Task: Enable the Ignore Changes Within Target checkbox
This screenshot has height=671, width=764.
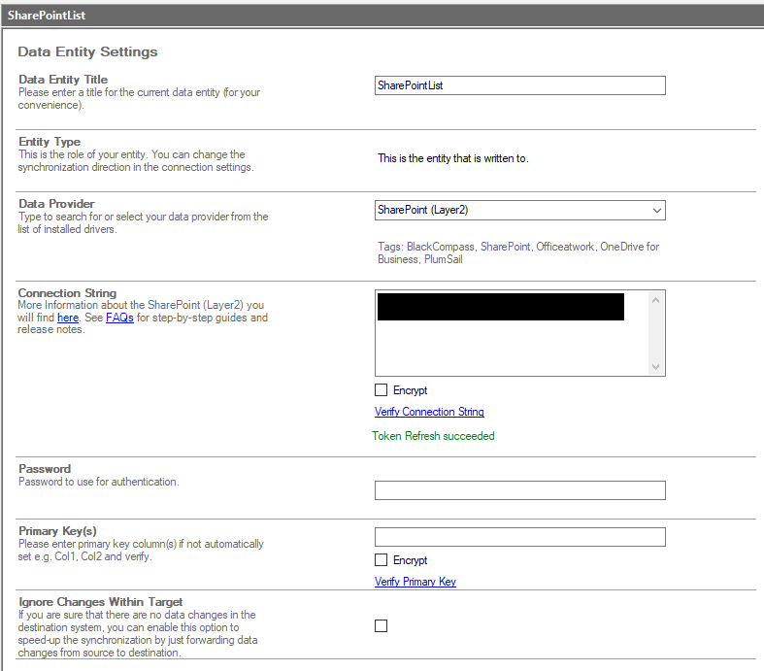Action: tap(382, 625)
